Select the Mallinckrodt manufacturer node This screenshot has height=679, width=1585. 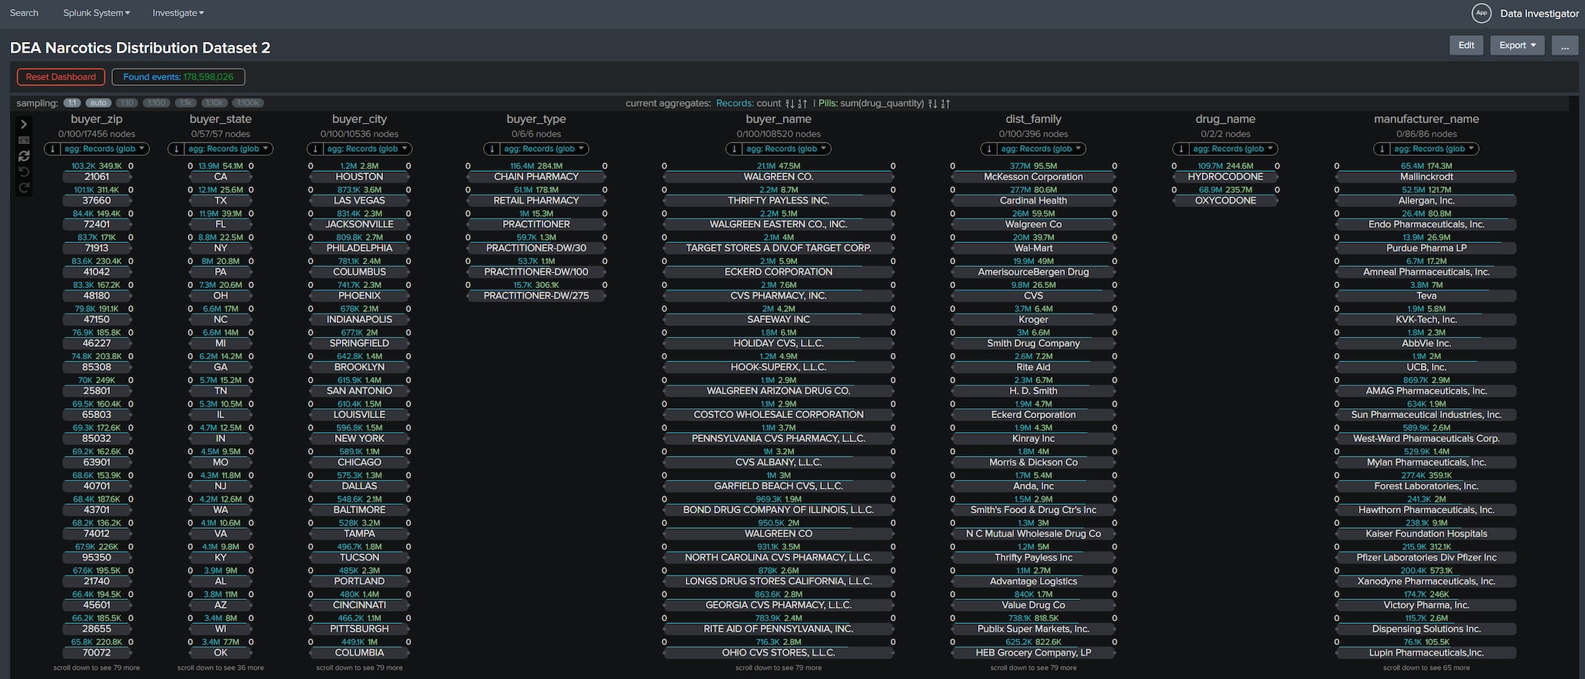tap(1426, 177)
